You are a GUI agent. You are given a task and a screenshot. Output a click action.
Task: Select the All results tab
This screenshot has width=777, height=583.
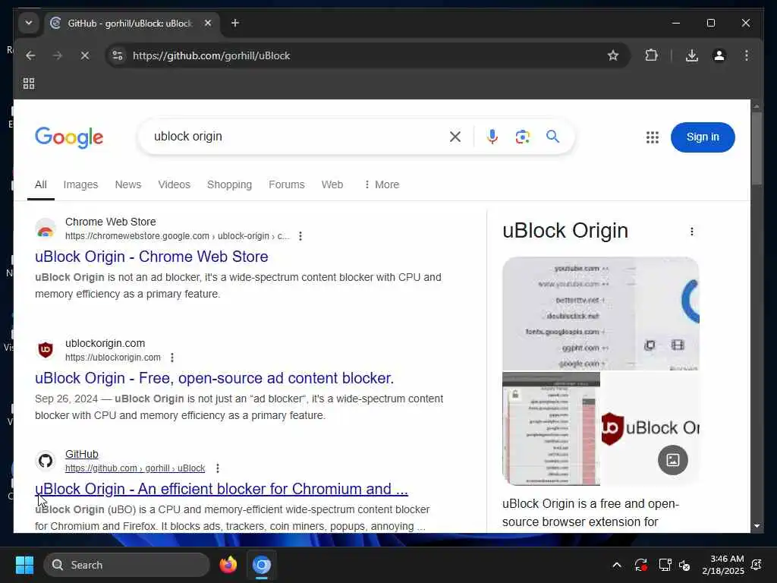(x=41, y=184)
